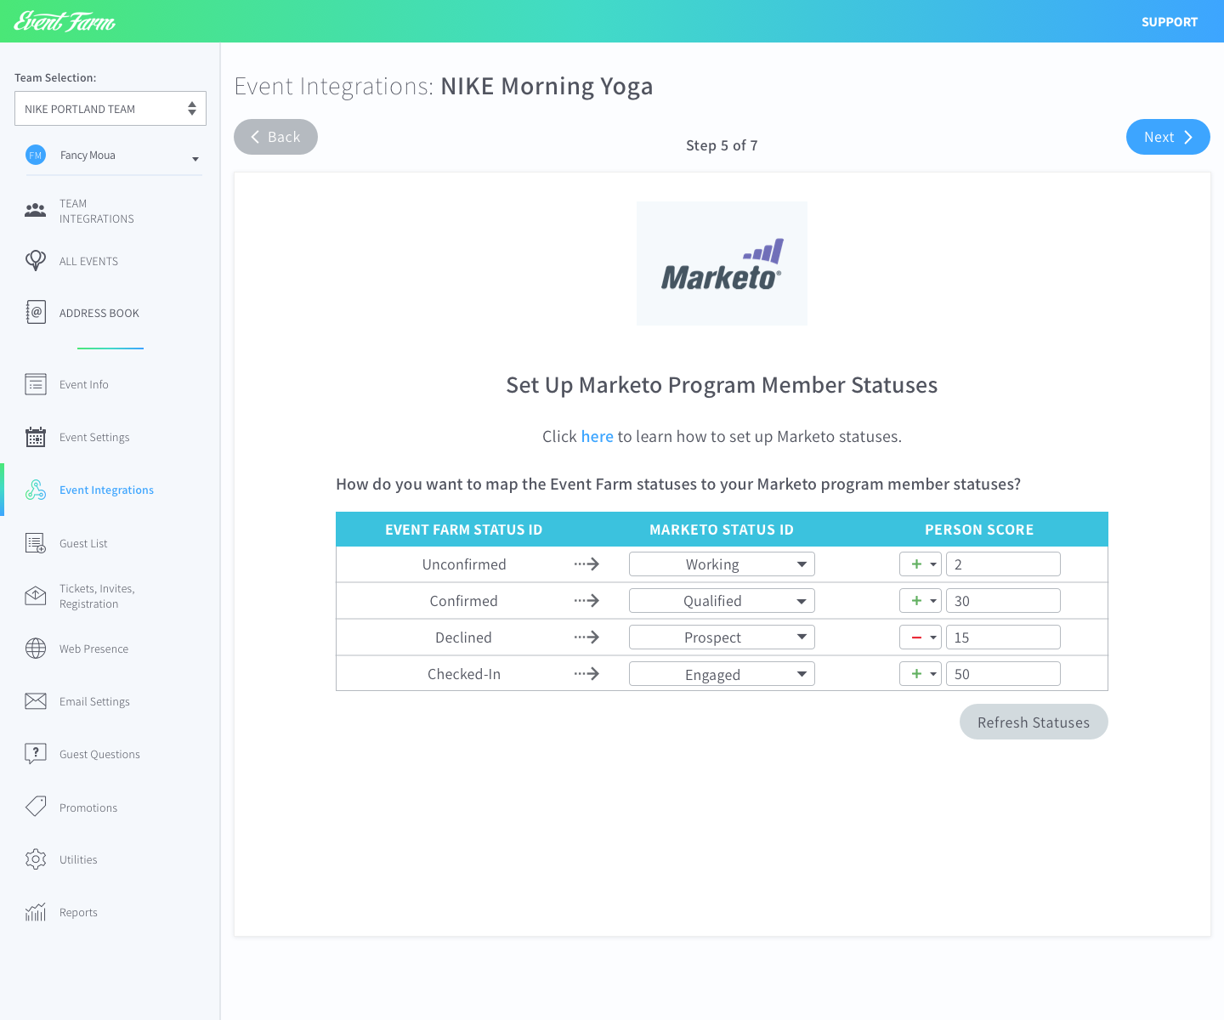
Task: Click the All Events balloon icon
Action: click(x=36, y=260)
